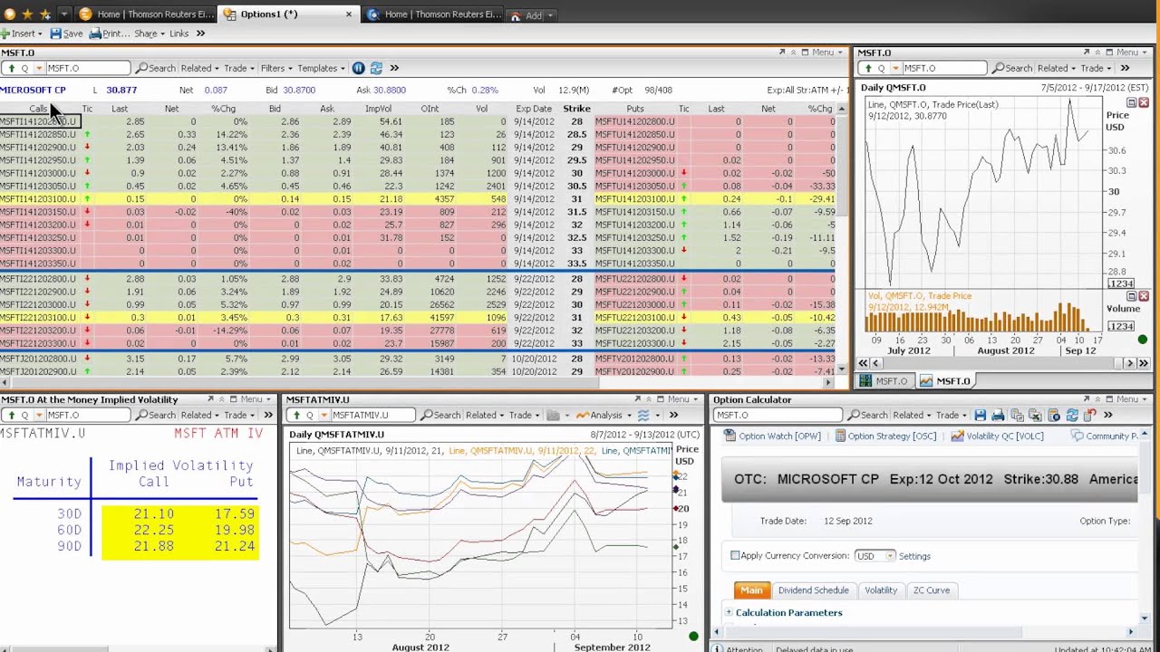This screenshot has height=652, width=1160.
Task: Switch to the Dividend Schedule tab
Action: click(x=813, y=590)
